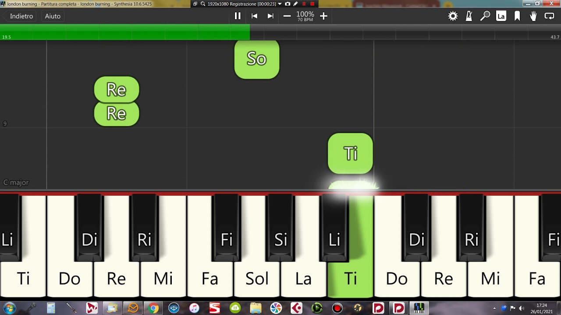Pause the song playback
561x315 pixels.
(238, 16)
